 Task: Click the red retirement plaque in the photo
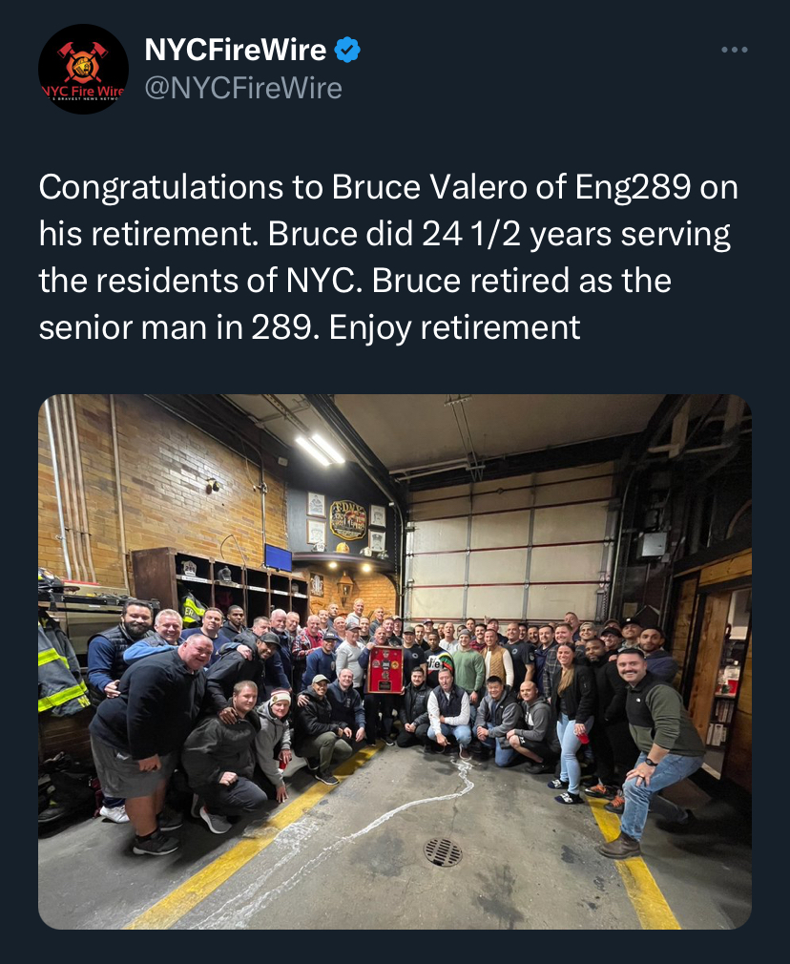[x=385, y=668]
